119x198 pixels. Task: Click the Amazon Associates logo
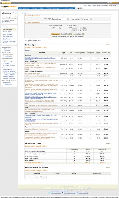9,7
